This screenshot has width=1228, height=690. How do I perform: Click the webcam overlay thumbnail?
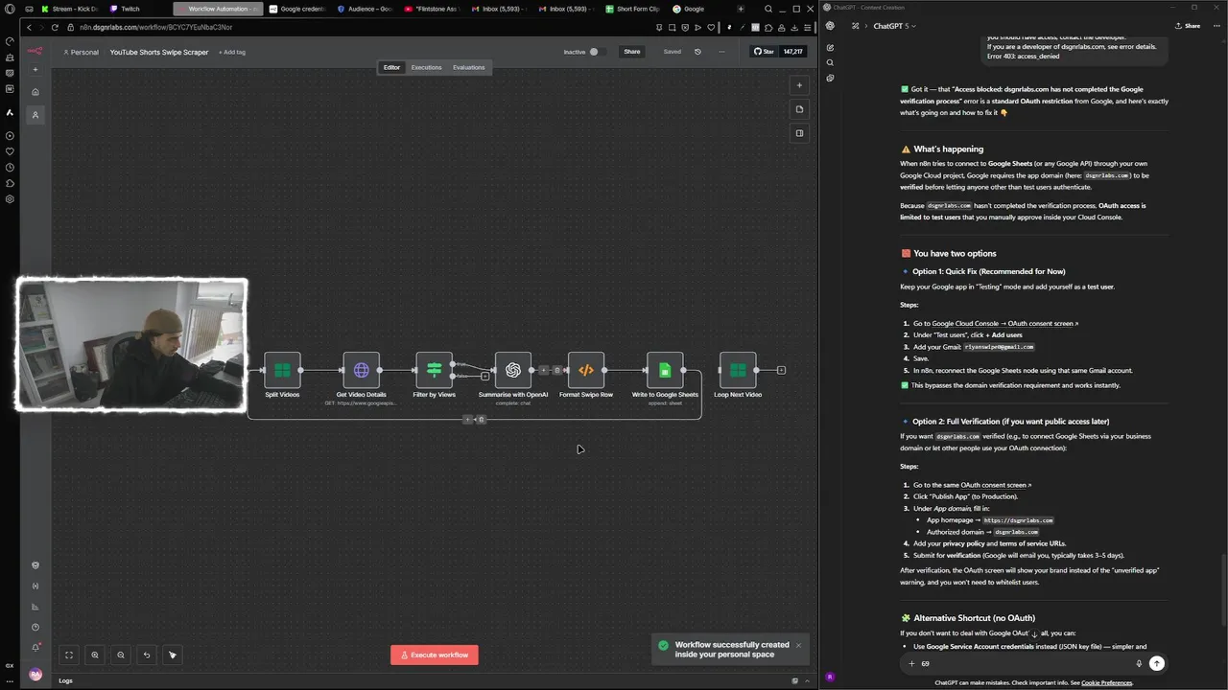131,345
